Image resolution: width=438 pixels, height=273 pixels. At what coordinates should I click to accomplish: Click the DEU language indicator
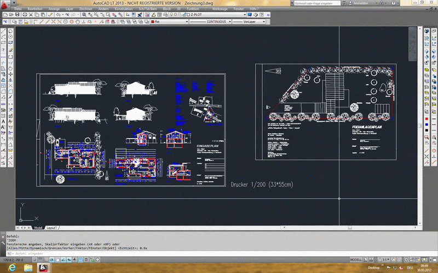[410, 268]
